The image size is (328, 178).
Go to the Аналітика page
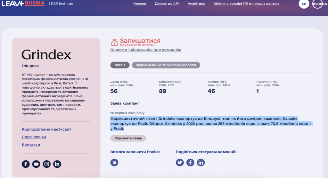[x=196, y=4]
